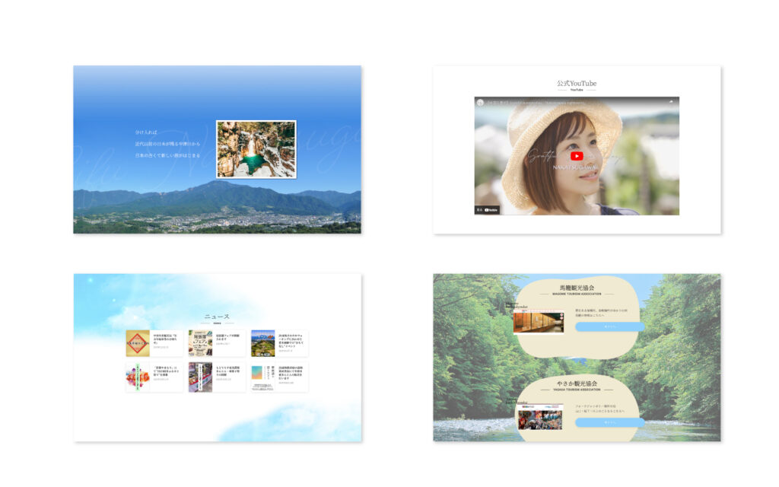The image size is (779, 487).
Task: Click the blue button under Magome Tourism Association
Action: 609,326
